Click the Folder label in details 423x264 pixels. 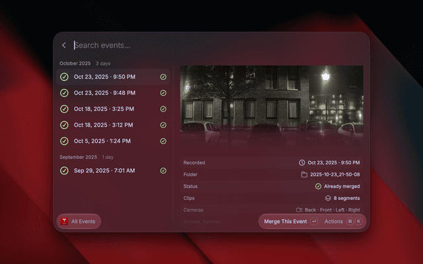pos(190,174)
